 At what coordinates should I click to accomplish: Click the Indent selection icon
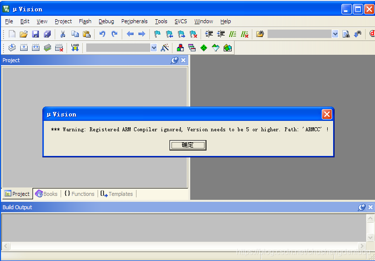209,34
